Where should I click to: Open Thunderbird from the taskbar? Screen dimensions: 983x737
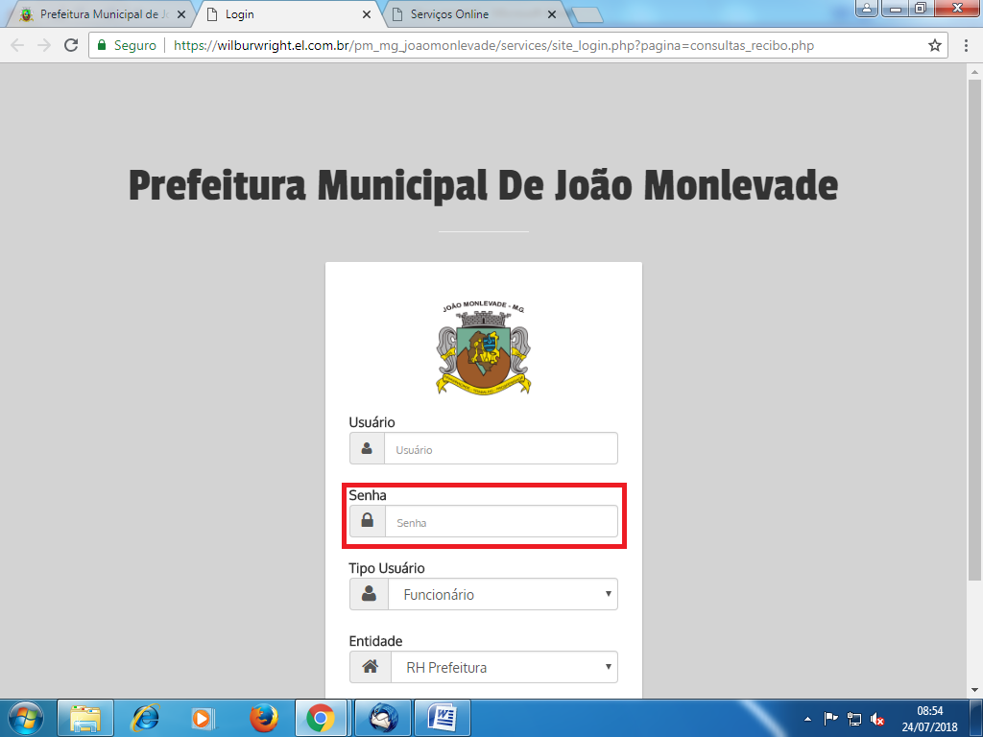tap(384, 718)
